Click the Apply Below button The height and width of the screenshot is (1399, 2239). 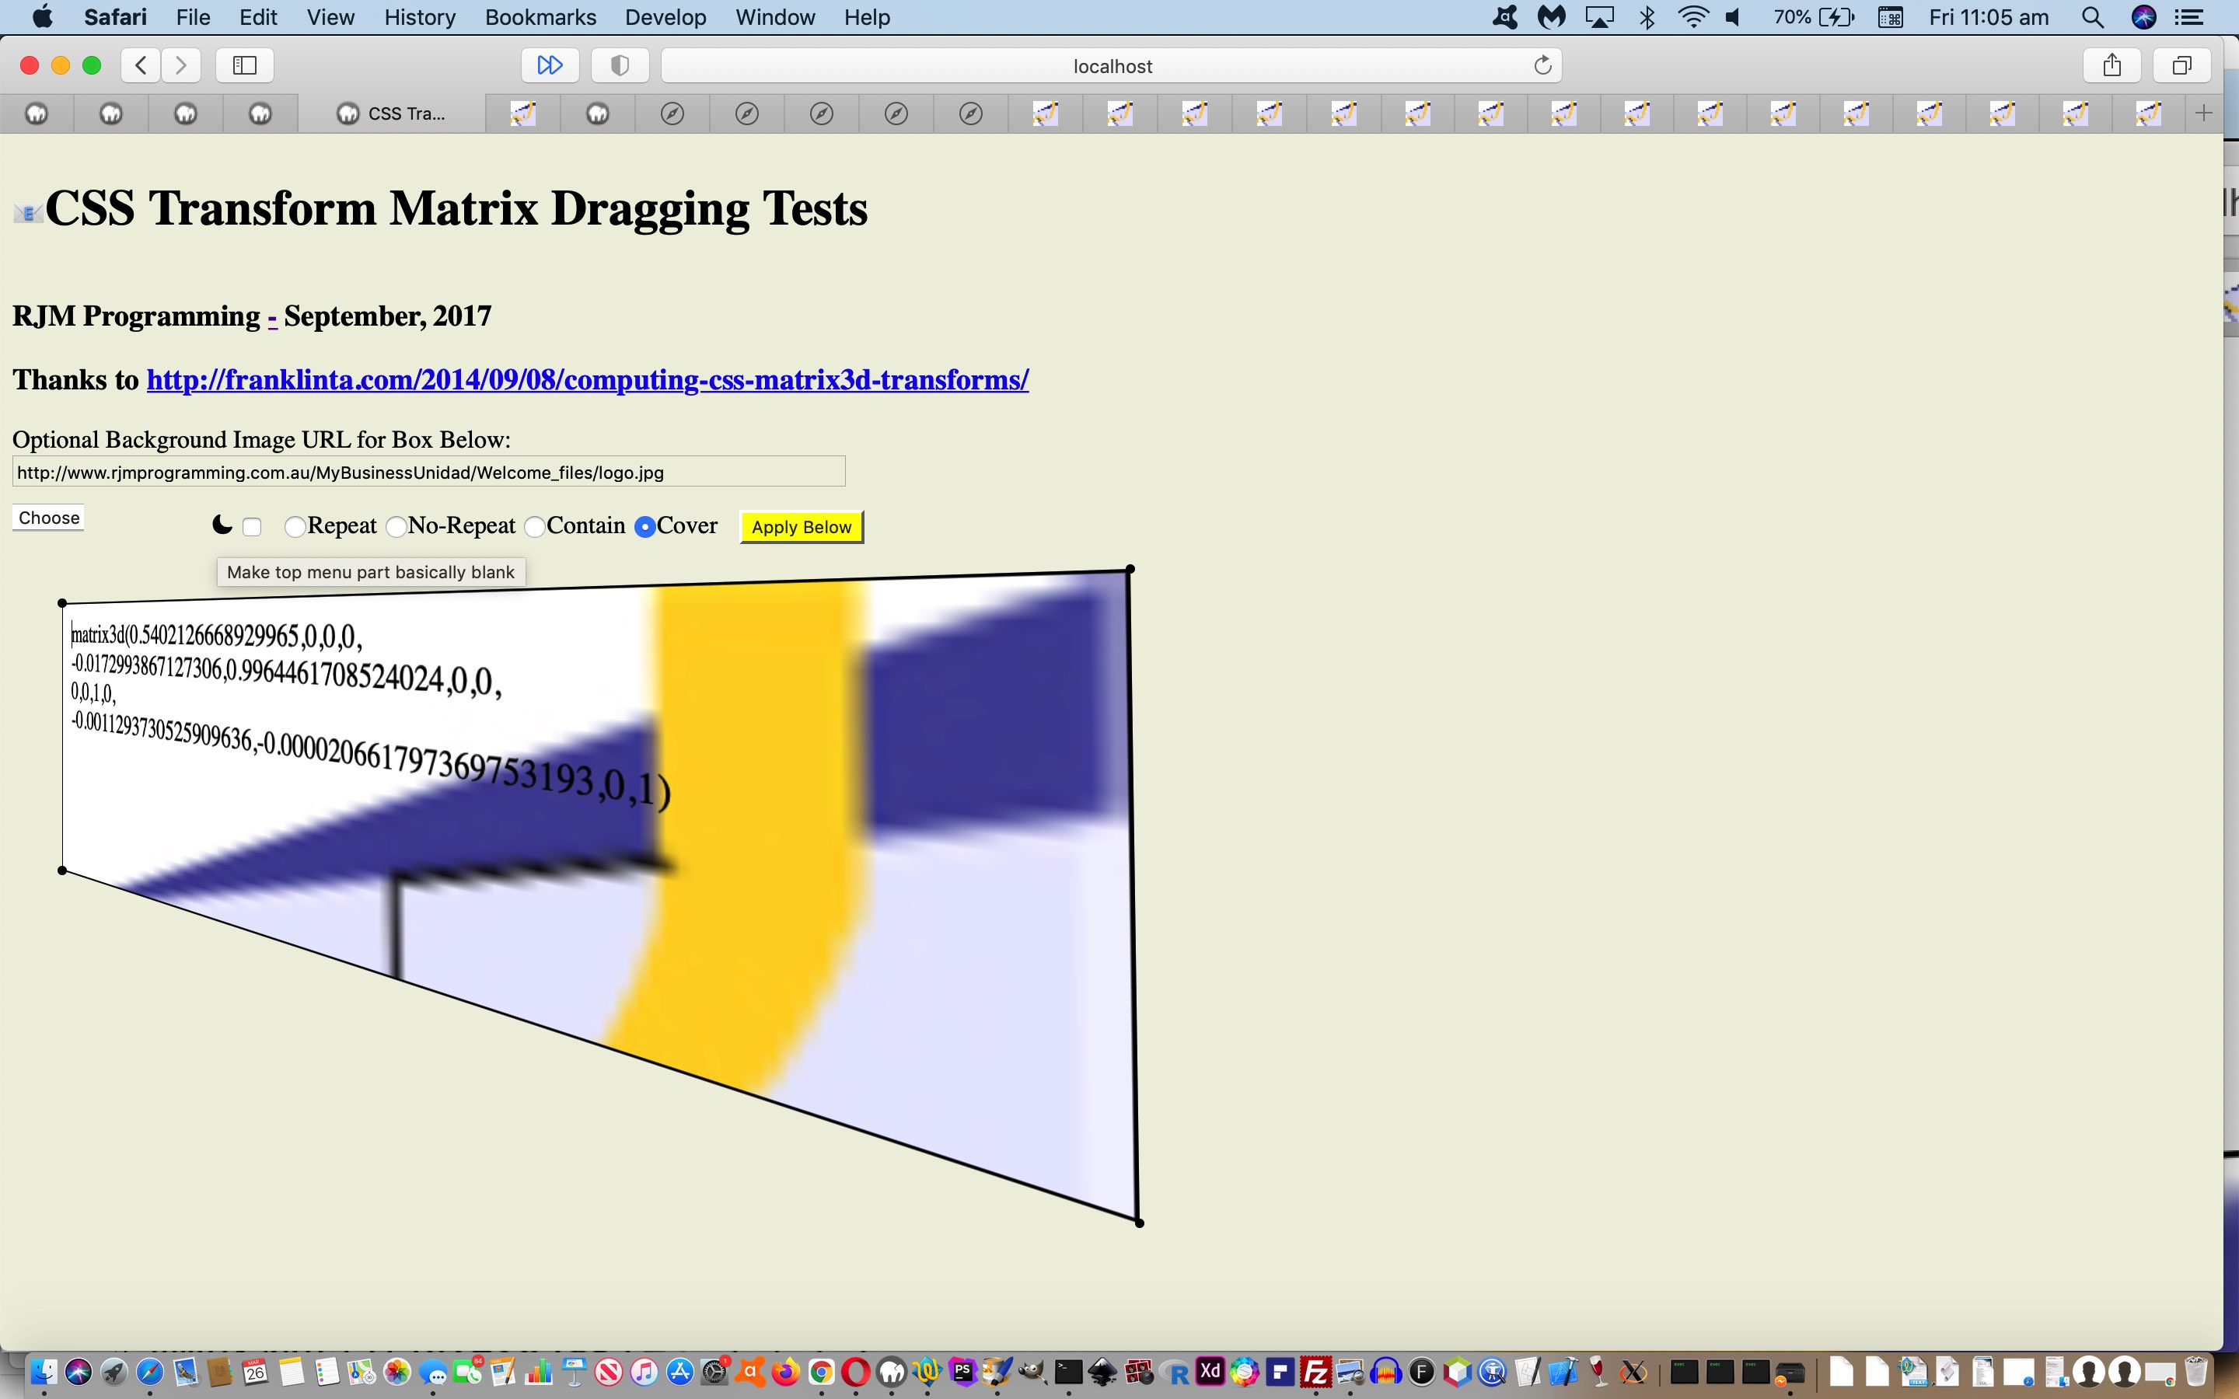point(799,525)
